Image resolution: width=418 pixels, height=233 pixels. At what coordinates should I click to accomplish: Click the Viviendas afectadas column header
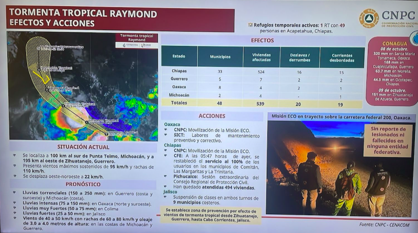pyautogui.click(x=261, y=57)
